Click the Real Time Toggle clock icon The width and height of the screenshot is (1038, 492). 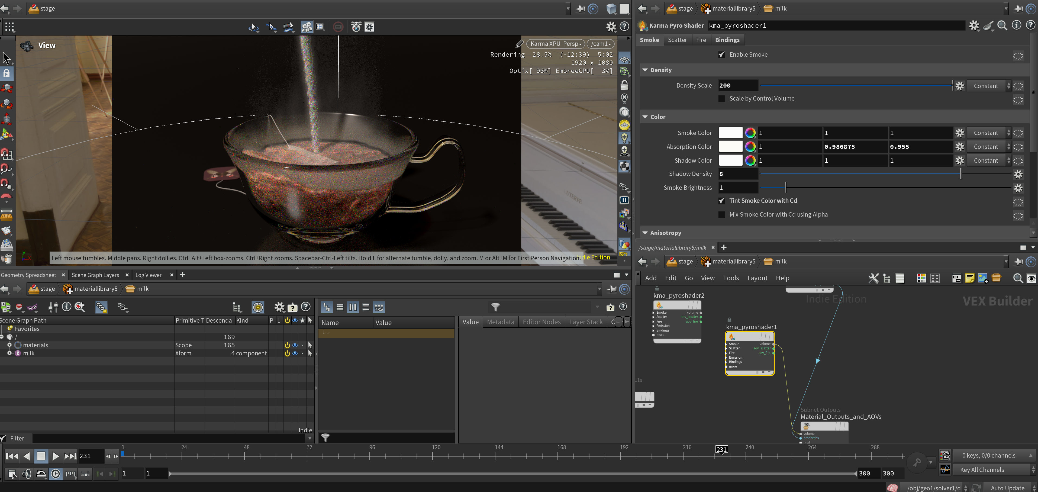tap(56, 474)
